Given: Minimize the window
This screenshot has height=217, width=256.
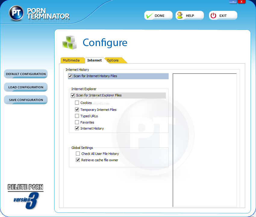Looking at the screenshot, I should click(x=233, y=2).
